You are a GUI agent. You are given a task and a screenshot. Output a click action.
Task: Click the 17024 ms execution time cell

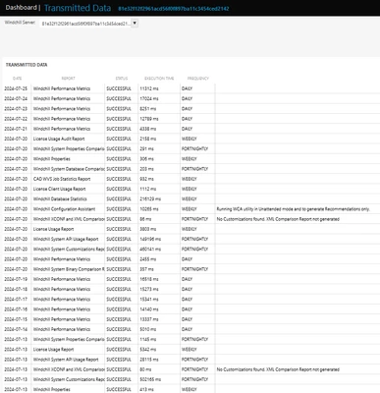point(149,98)
